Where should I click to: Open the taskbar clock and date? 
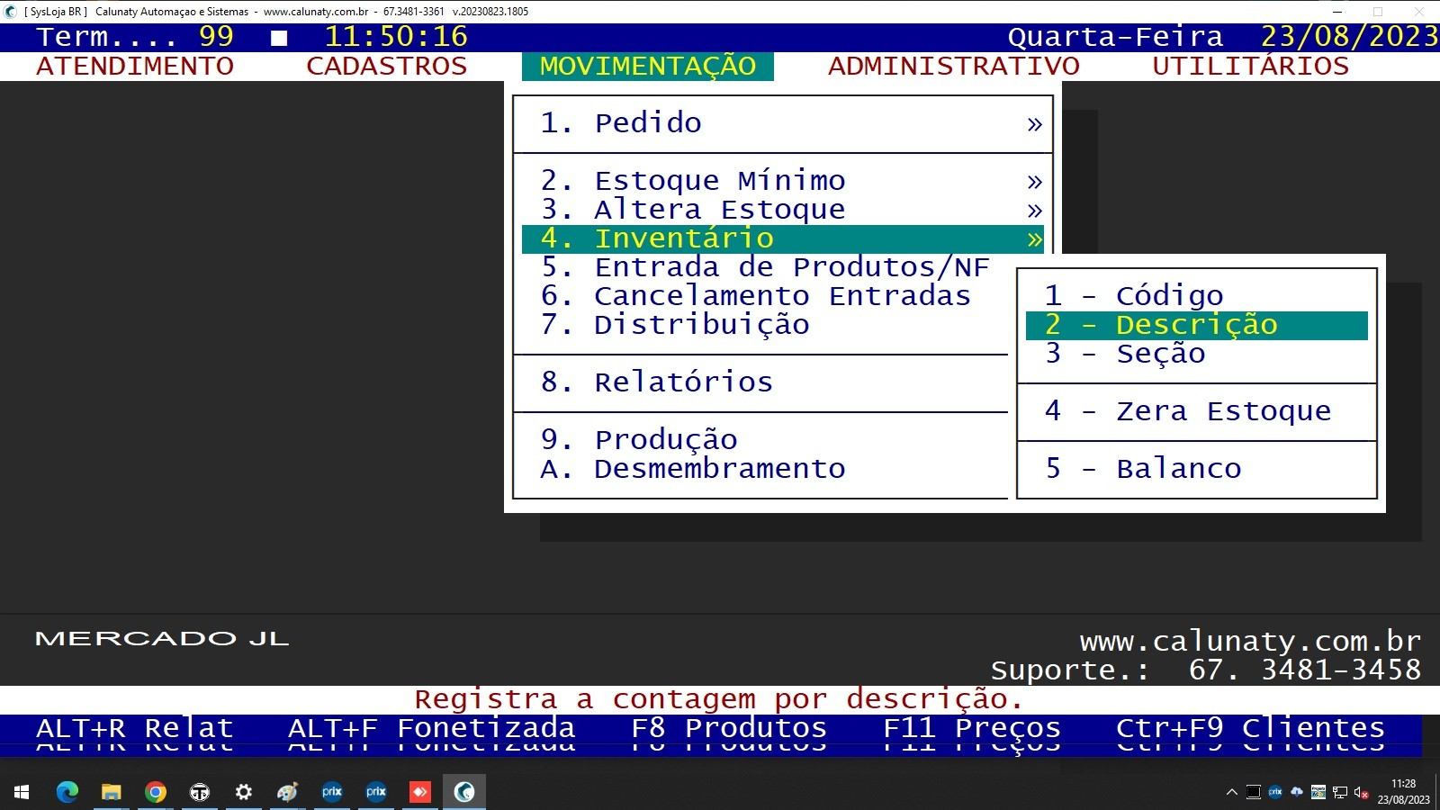click(1403, 792)
